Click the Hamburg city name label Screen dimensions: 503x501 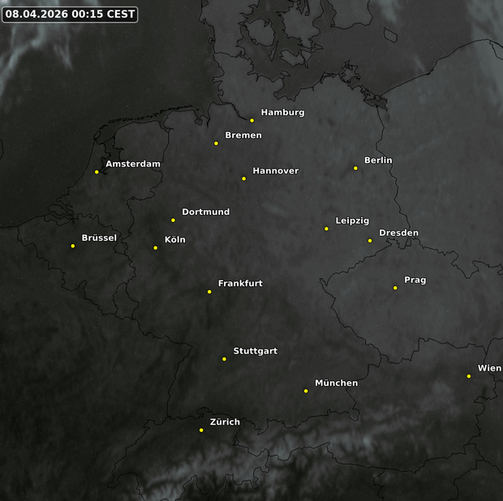coord(282,113)
